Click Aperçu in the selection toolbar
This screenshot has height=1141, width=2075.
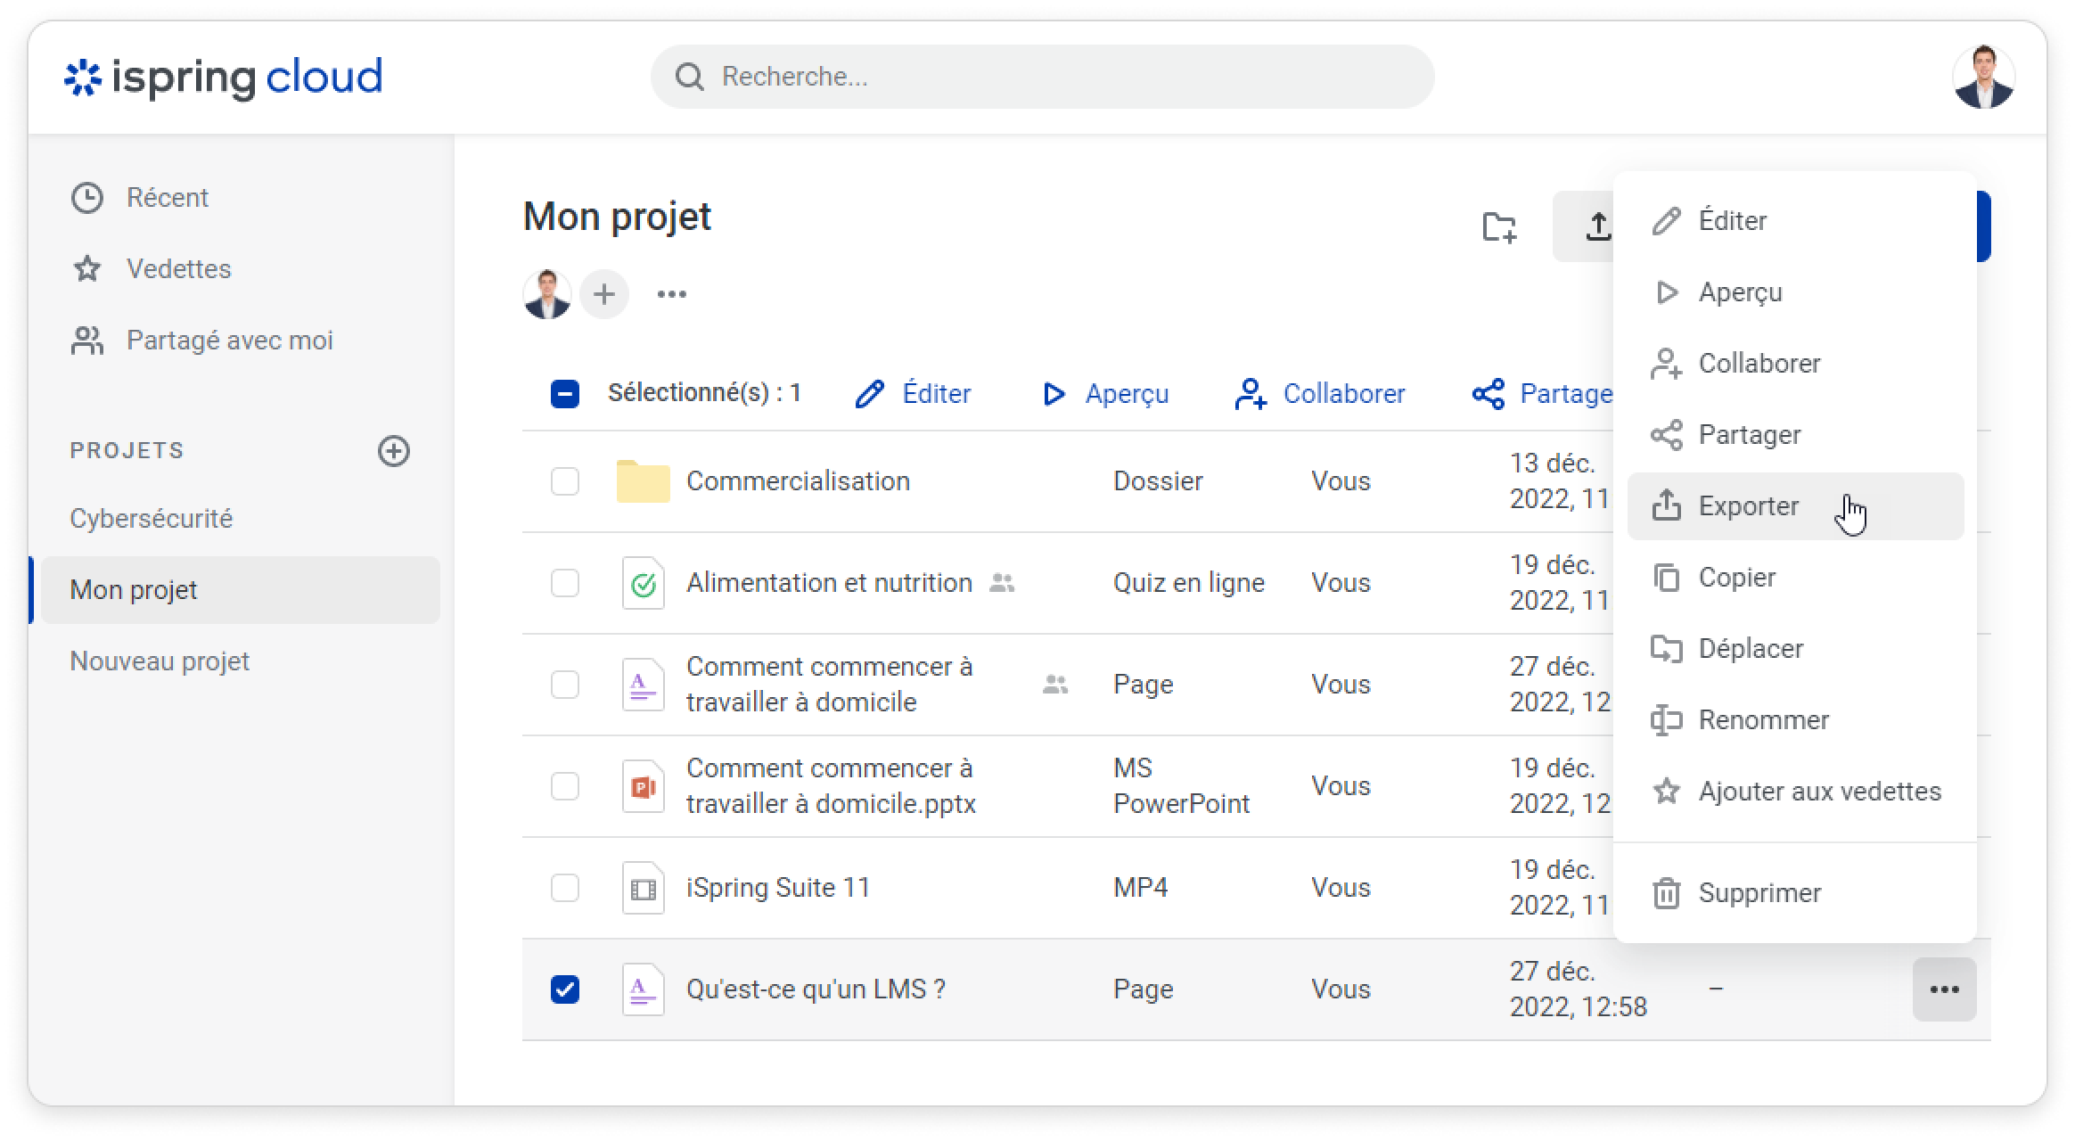[x=1106, y=394]
